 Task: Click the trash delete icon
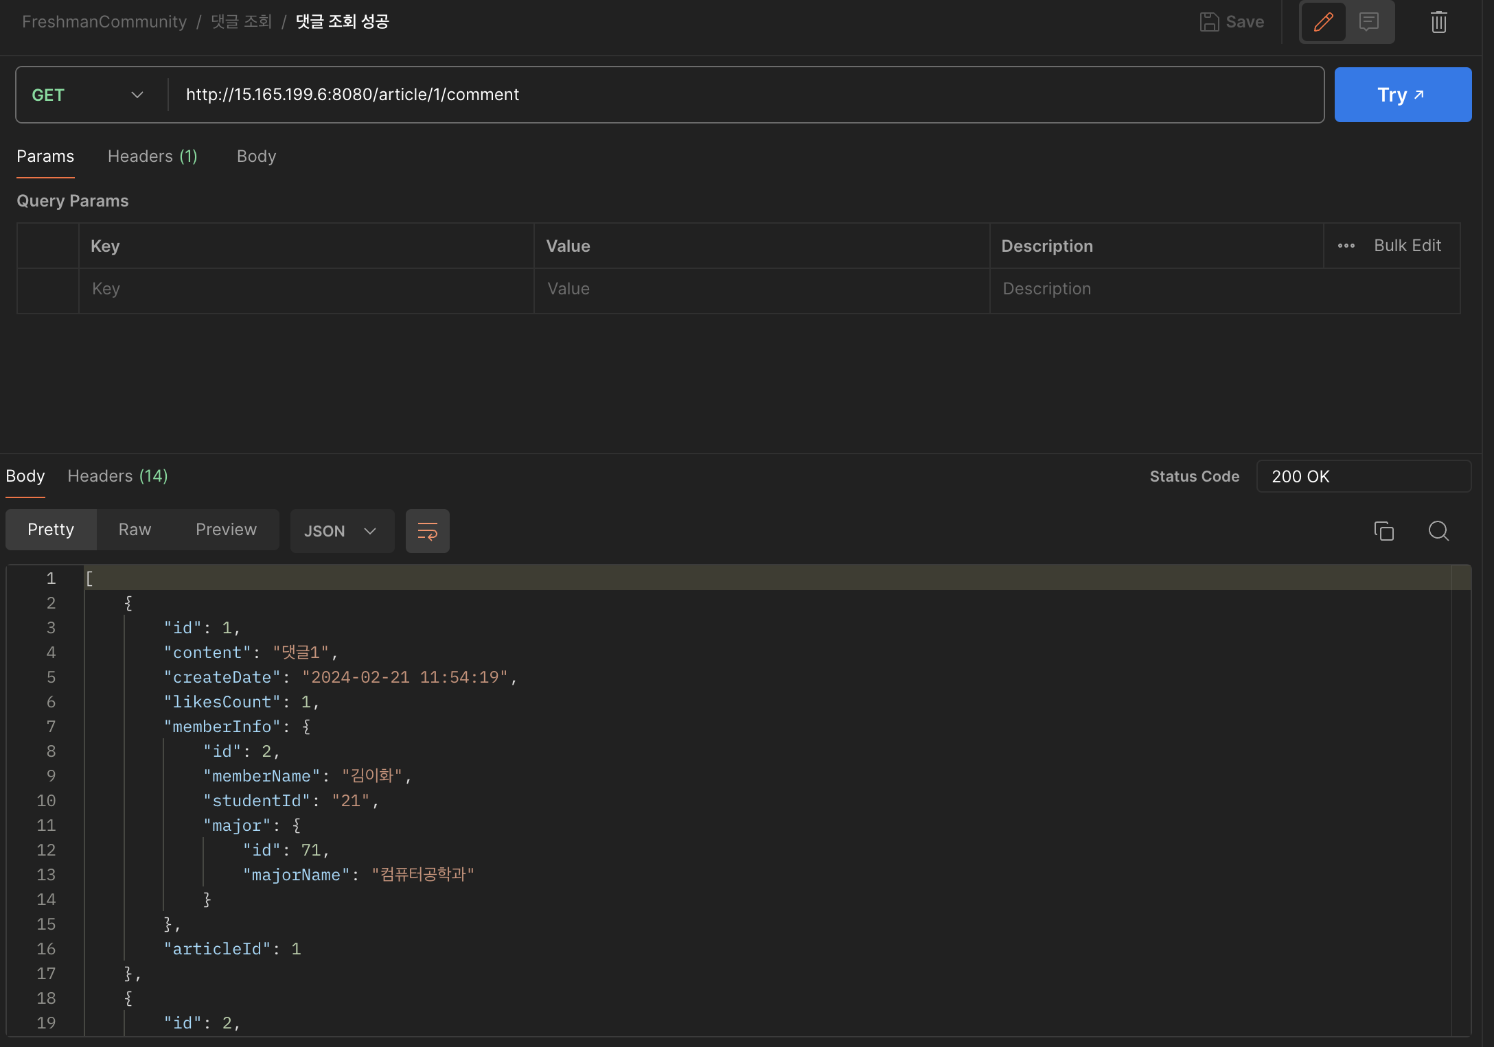1439,22
